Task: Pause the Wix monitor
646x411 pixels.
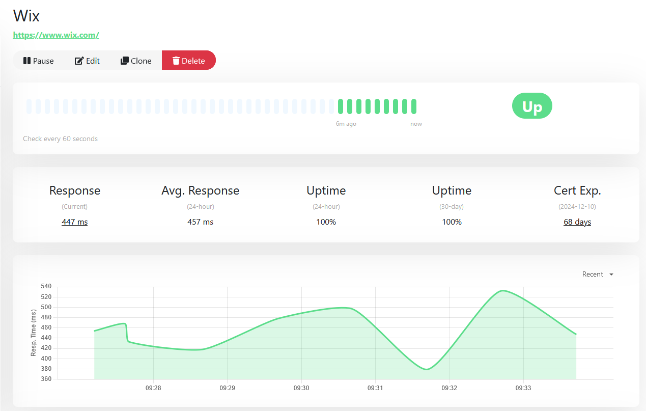Action: (x=38, y=61)
